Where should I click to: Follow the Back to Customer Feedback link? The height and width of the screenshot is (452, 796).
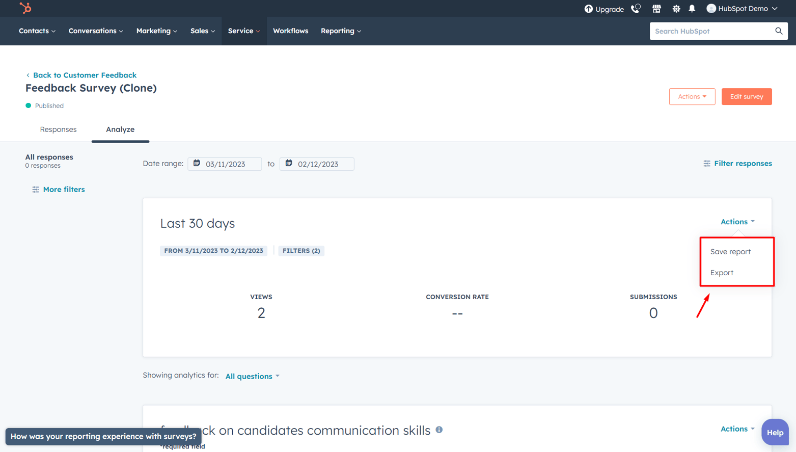(85, 75)
